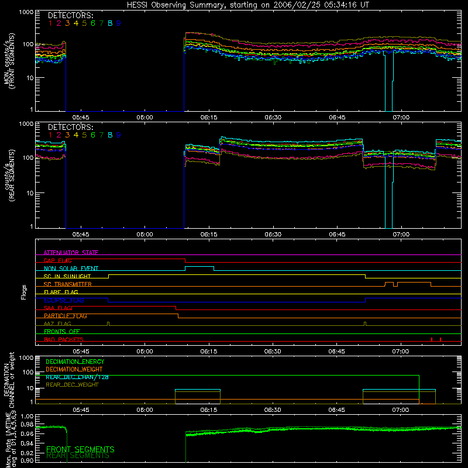Click REAR SEGMENTS label in livetime plot
This screenshot has height=468, width=468.
78,456
